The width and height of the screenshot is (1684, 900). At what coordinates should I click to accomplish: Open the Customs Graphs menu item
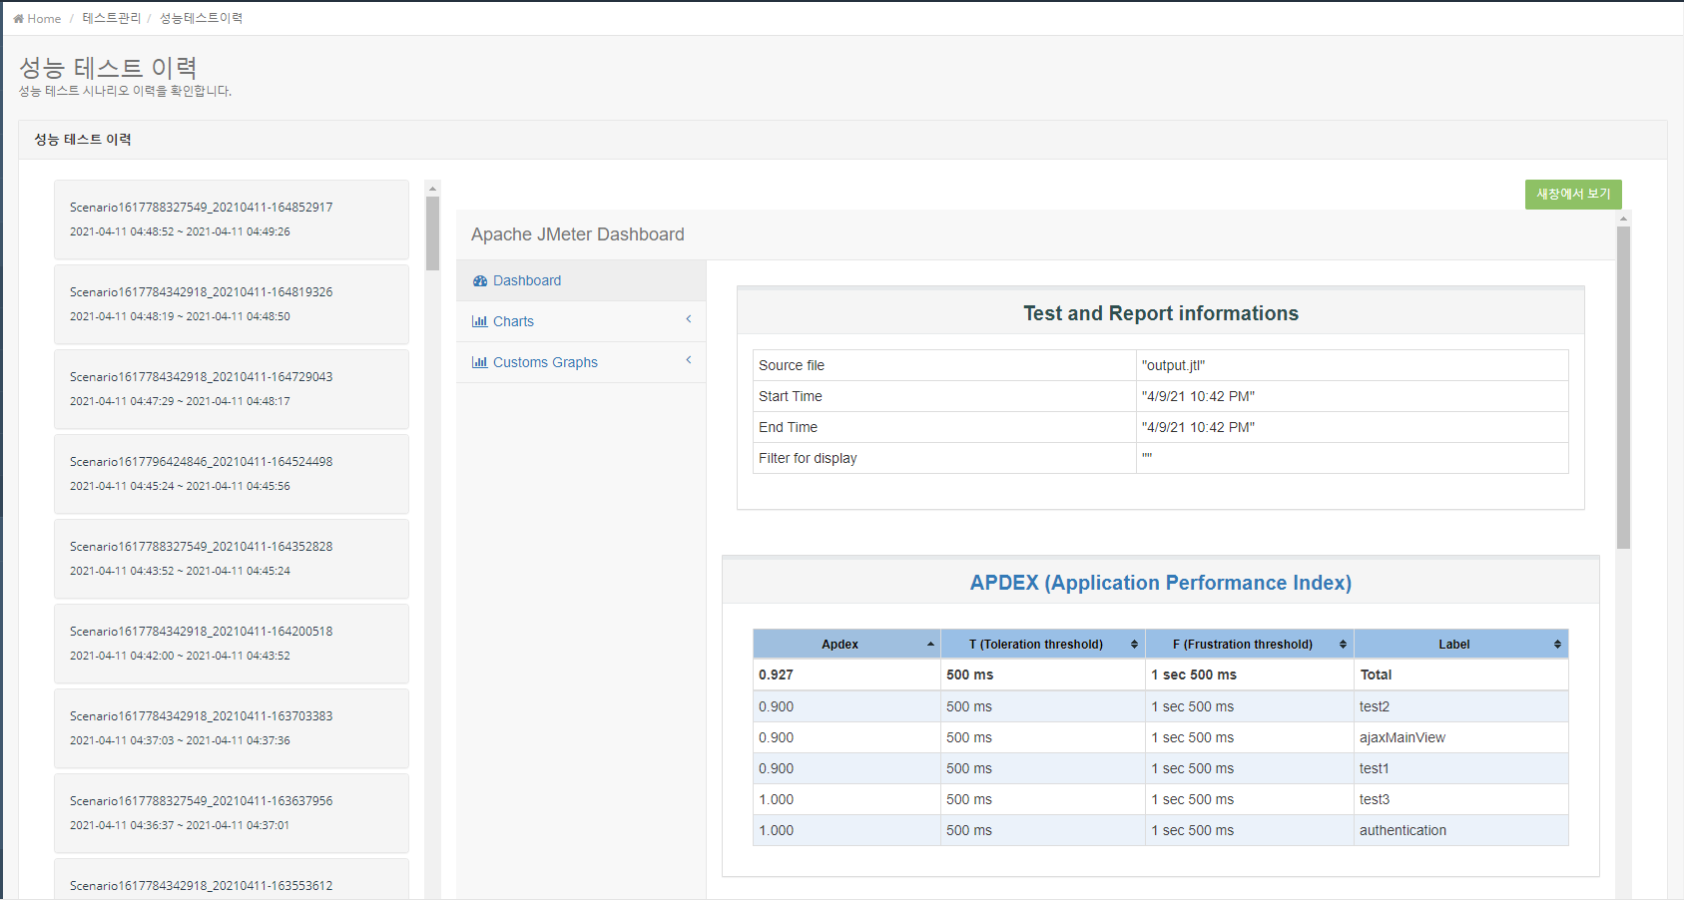tap(581, 362)
